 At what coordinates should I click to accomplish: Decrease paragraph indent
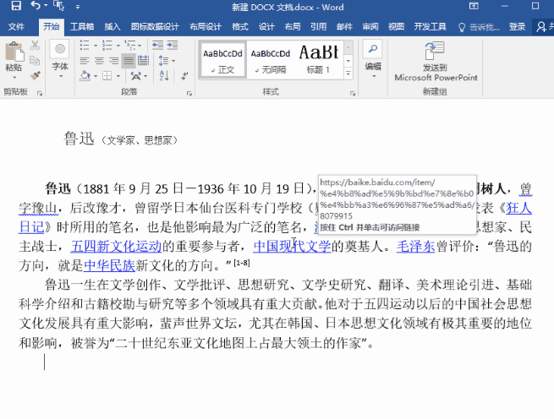pyautogui.click(x=157, y=45)
